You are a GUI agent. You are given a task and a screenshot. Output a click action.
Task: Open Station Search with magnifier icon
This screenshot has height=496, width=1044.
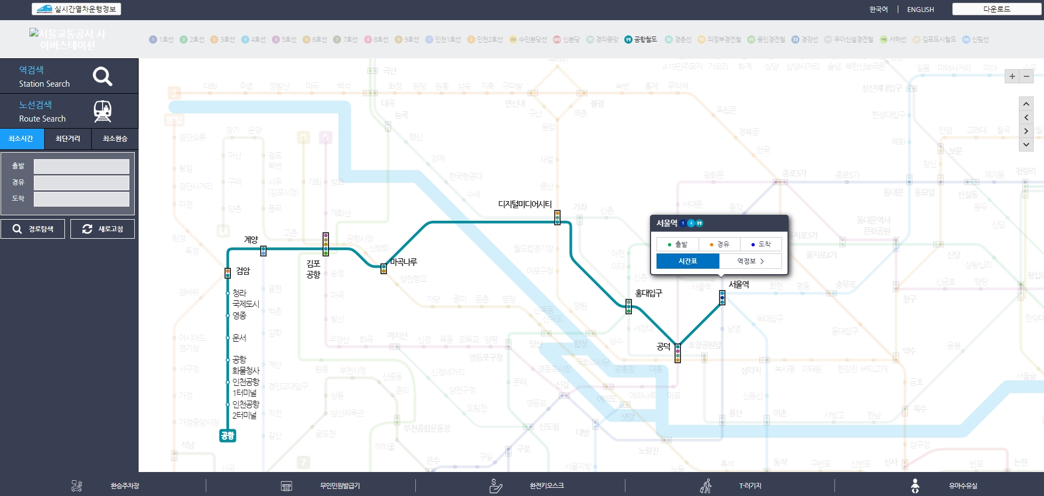click(x=69, y=76)
